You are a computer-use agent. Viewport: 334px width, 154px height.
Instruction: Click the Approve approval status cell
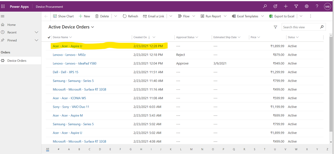pyautogui.click(x=182, y=63)
